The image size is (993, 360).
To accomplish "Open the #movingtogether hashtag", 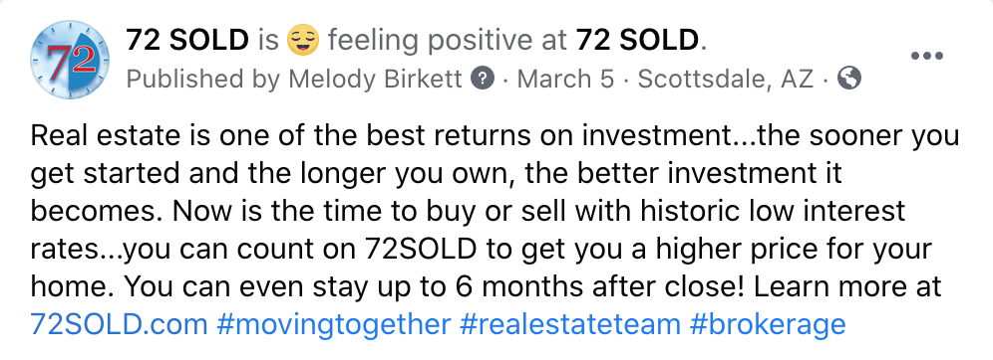I will pyautogui.click(x=334, y=324).
